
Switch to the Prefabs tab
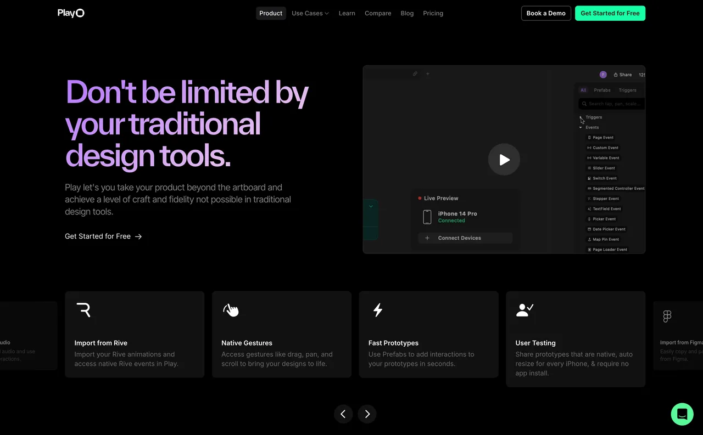tap(602, 90)
